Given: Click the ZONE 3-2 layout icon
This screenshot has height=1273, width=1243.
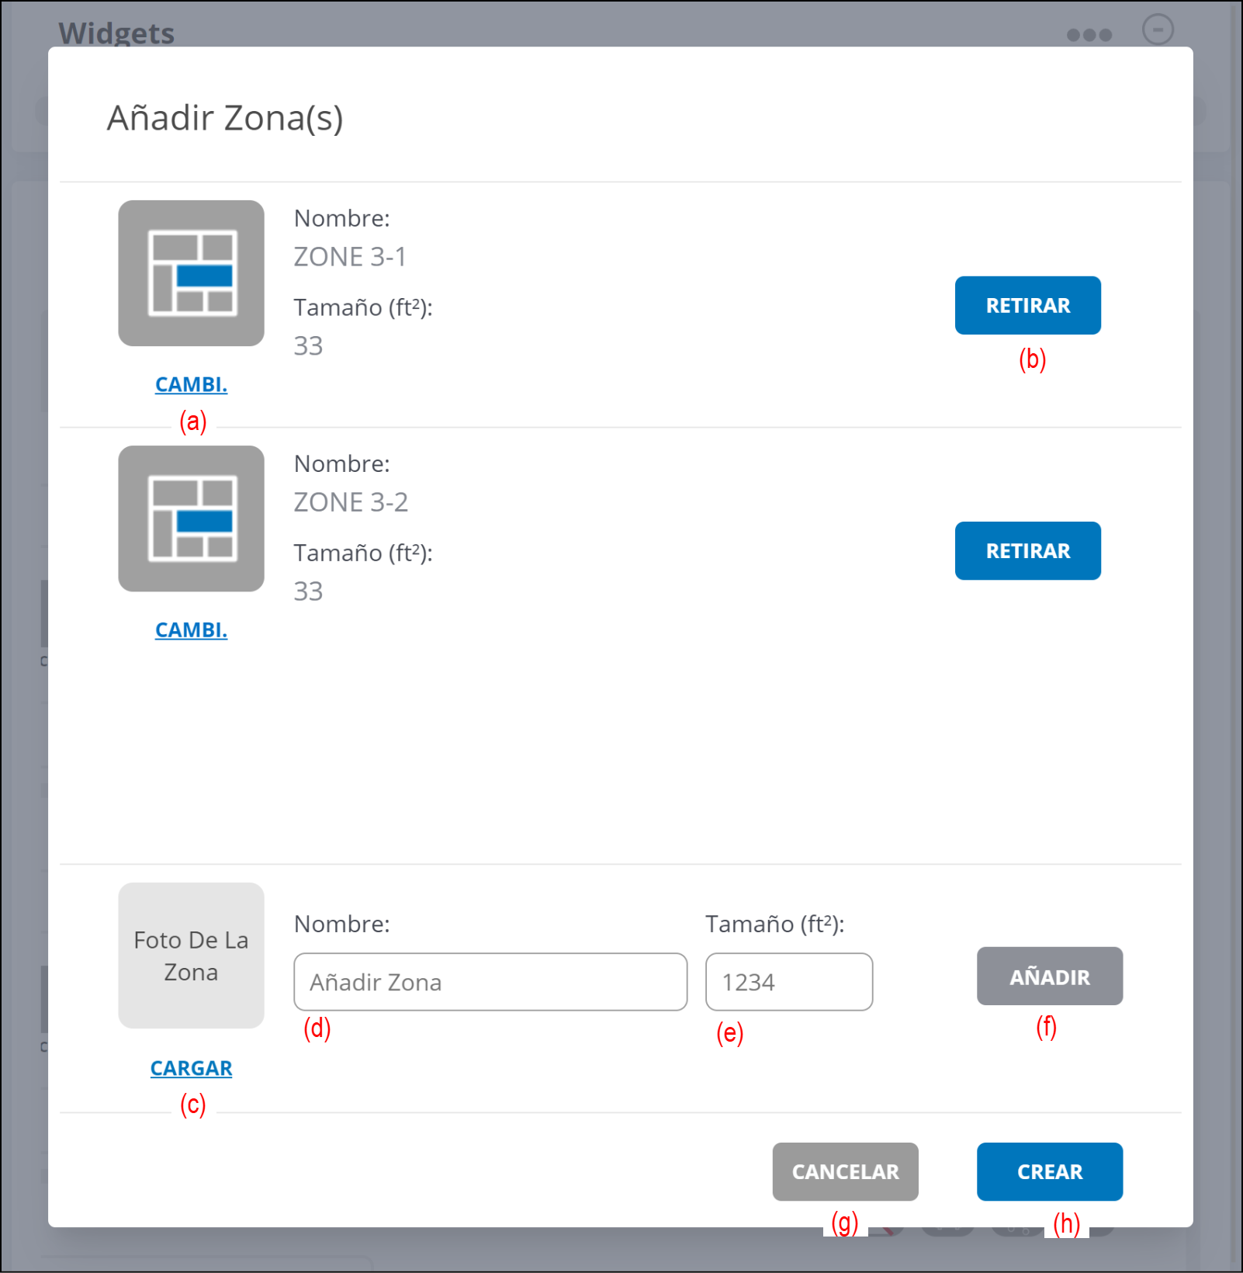Looking at the screenshot, I should [191, 519].
